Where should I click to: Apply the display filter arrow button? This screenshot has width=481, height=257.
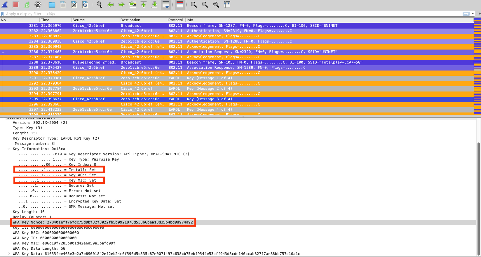[466, 14]
